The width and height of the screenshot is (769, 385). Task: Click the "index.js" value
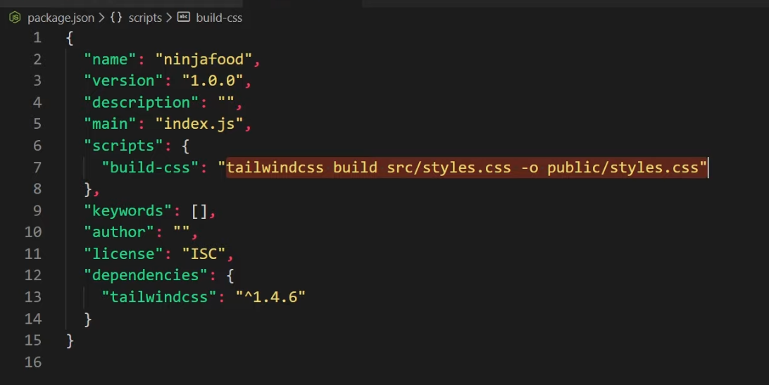coord(199,124)
